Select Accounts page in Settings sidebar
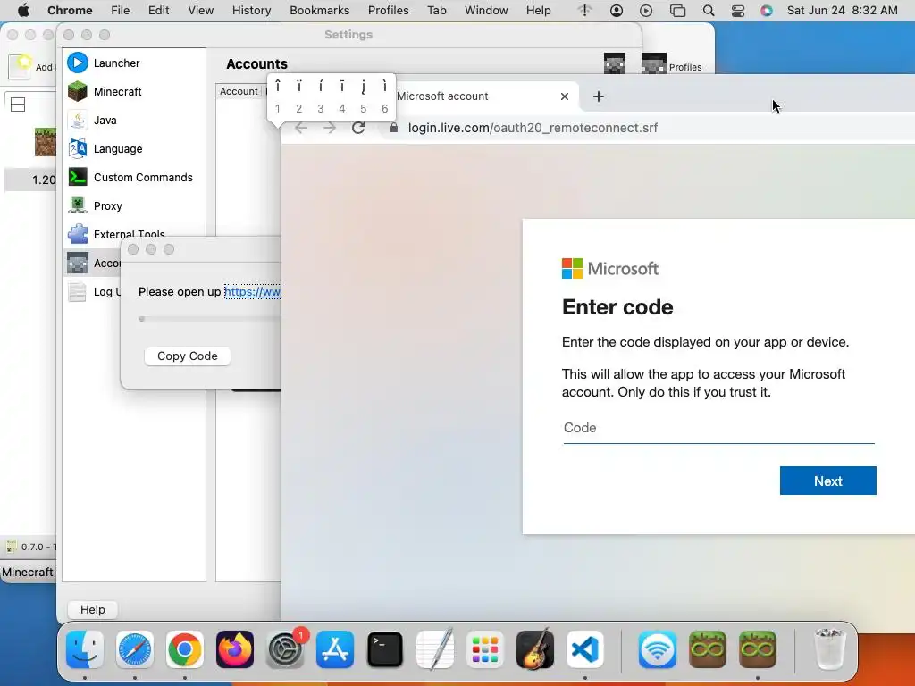915x686 pixels. 92,264
